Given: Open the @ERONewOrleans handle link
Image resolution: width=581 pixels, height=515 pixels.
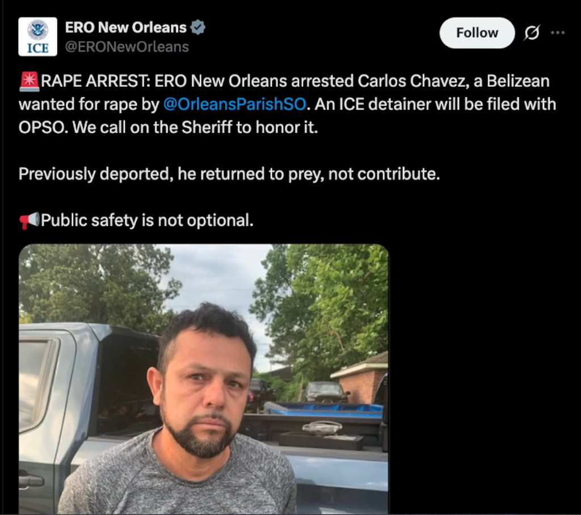Looking at the screenshot, I should coord(127,47).
